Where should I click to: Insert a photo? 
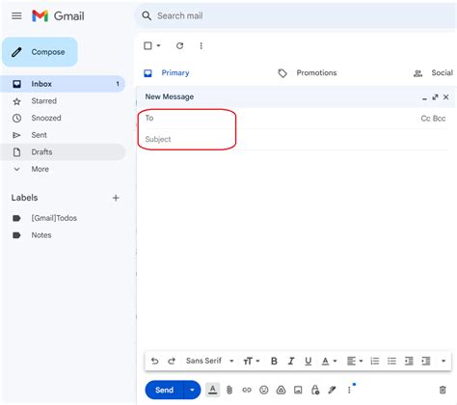(x=298, y=391)
